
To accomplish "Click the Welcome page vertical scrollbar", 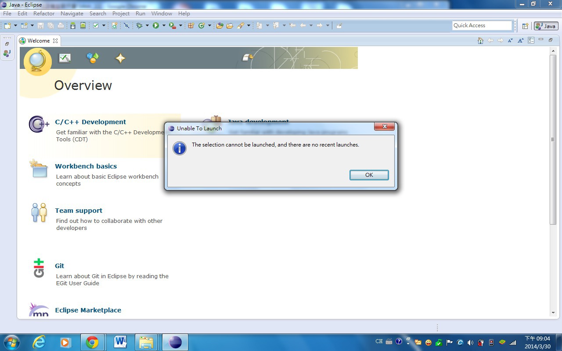I will pyautogui.click(x=553, y=140).
